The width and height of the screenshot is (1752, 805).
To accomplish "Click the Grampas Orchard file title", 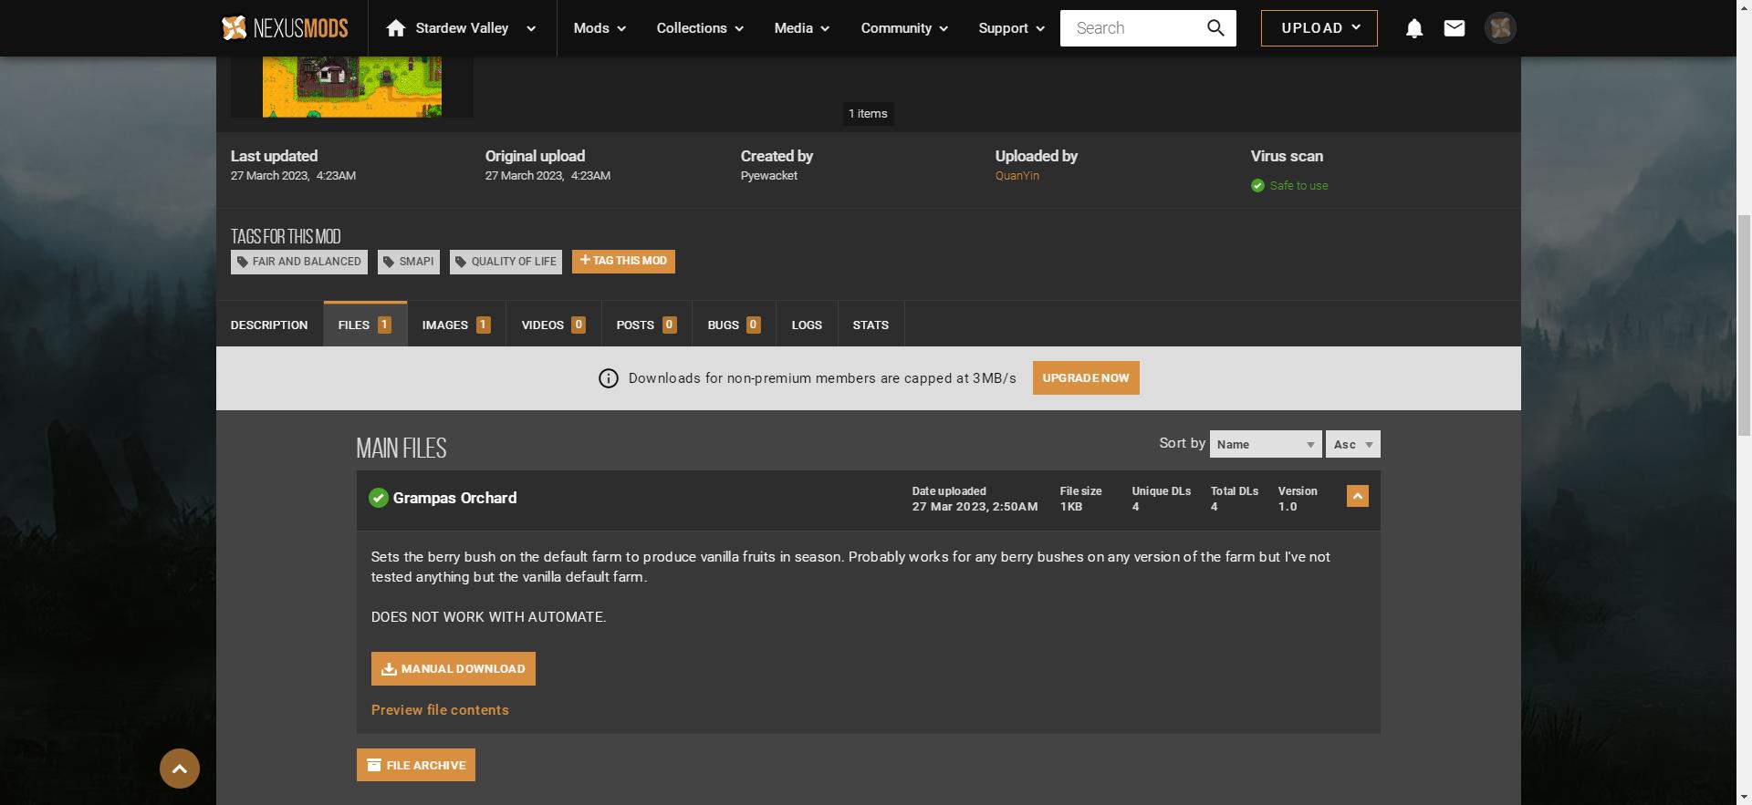I will 454,498.
